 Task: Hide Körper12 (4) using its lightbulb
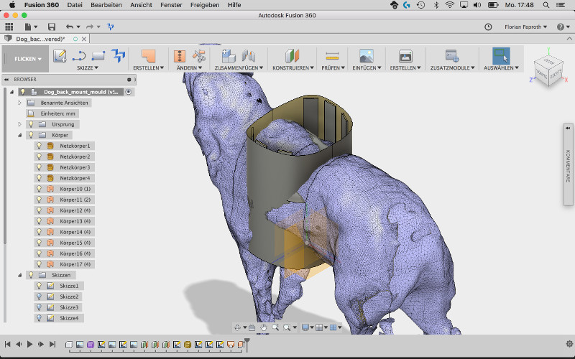pos(40,210)
